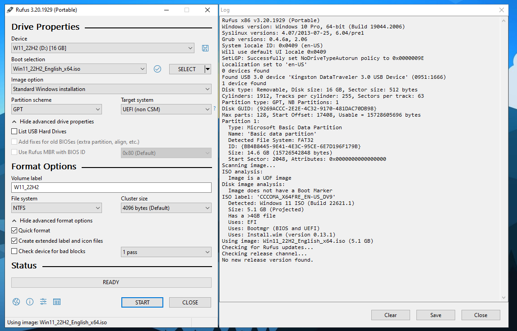Click the READY status progress bar
Screen dimensions: 517x331
point(111,282)
